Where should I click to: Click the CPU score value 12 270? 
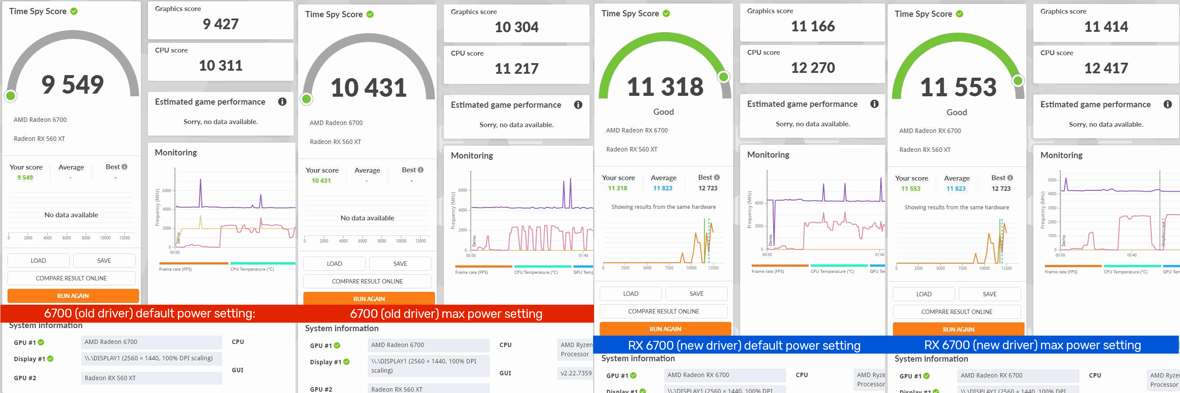(813, 68)
